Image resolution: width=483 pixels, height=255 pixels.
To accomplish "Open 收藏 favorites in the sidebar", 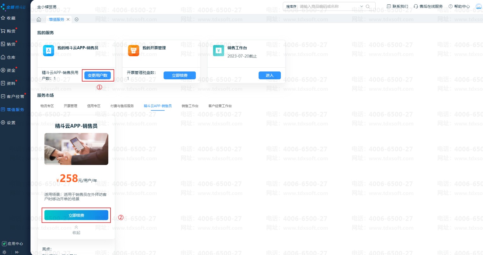I will click(9, 18).
